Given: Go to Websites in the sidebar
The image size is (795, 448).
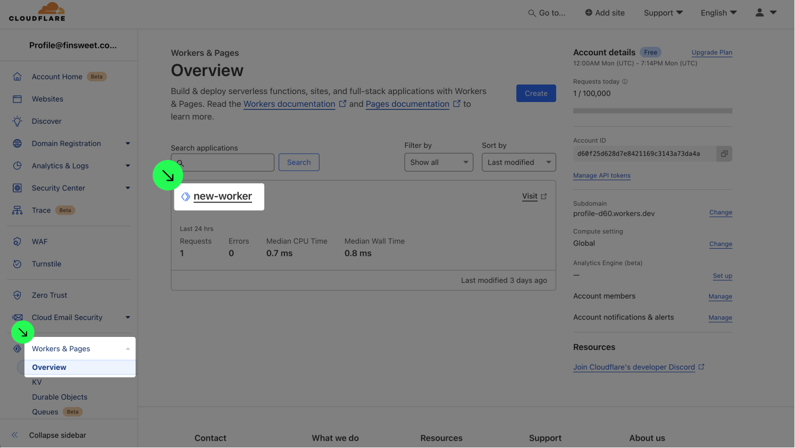Looking at the screenshot, I should (47, 99).
